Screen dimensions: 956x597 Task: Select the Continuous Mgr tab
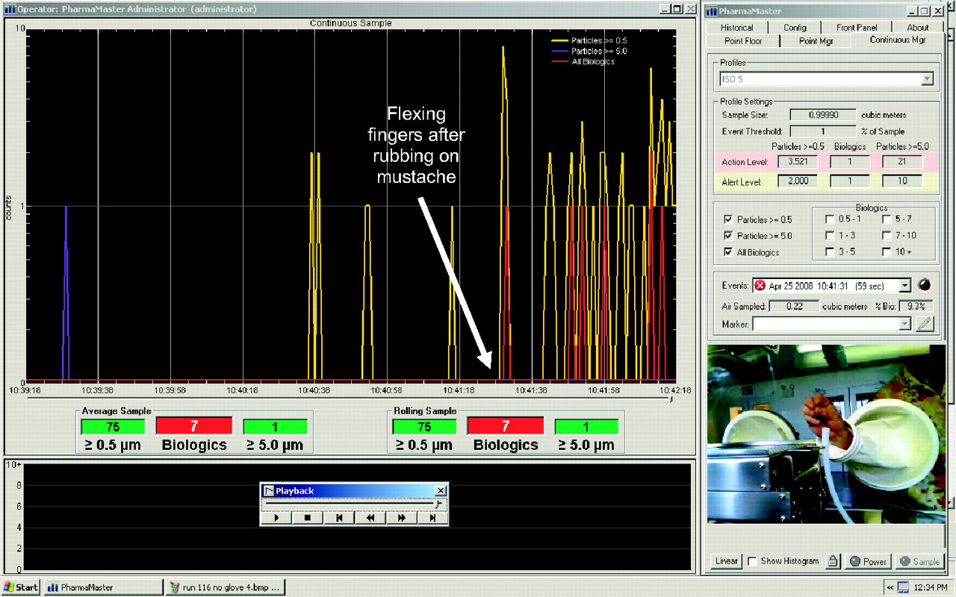(x=898, y=40)
